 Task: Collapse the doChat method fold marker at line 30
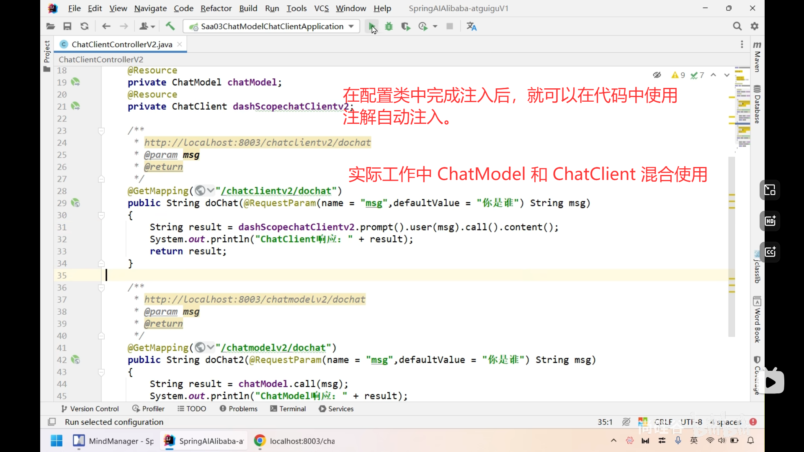[101, 216]
